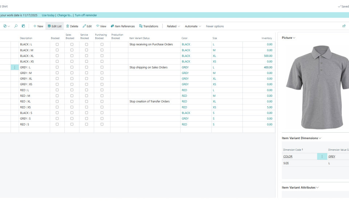Click the grey polo shirt picture
This screenshot has height=203, width=349.
[x=316, y=87]
